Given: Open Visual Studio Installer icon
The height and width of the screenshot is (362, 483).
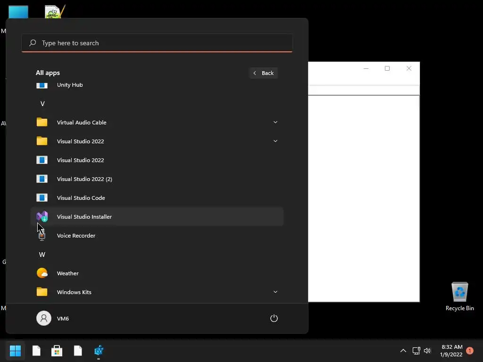Looking at the screenshot, I should point(42,216).
